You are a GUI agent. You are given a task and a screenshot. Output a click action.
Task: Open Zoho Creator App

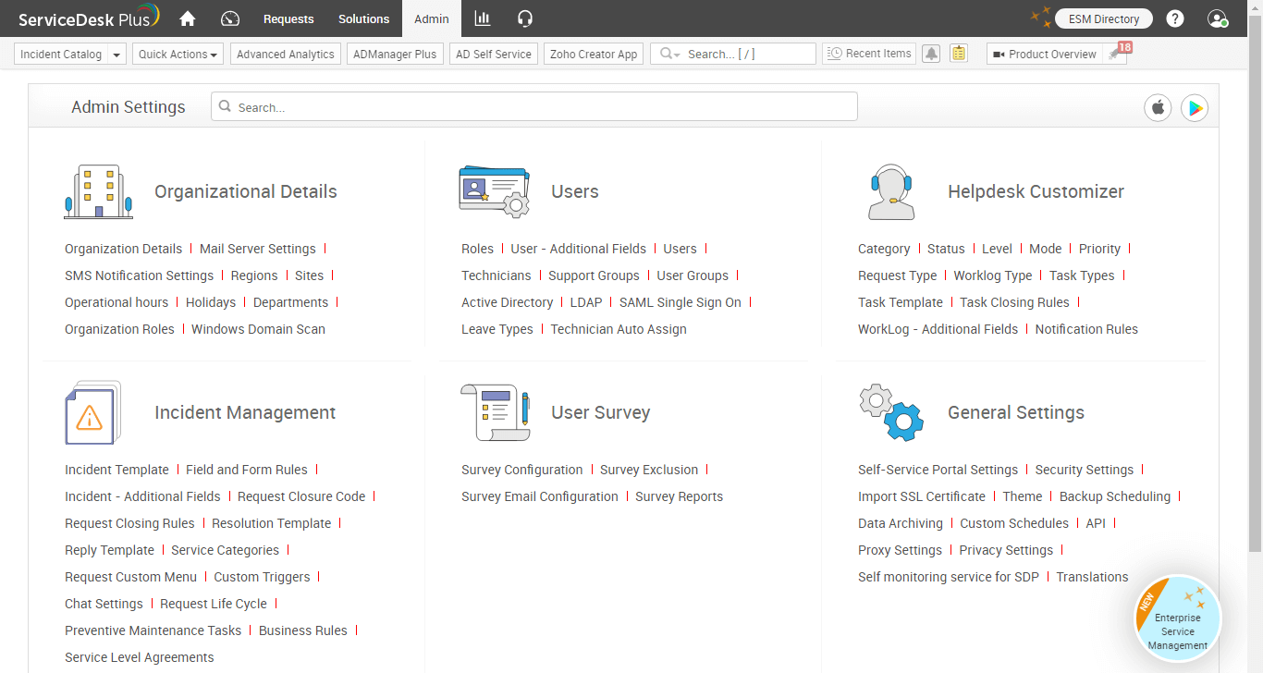pyautogui.click(x=594, y=54)
